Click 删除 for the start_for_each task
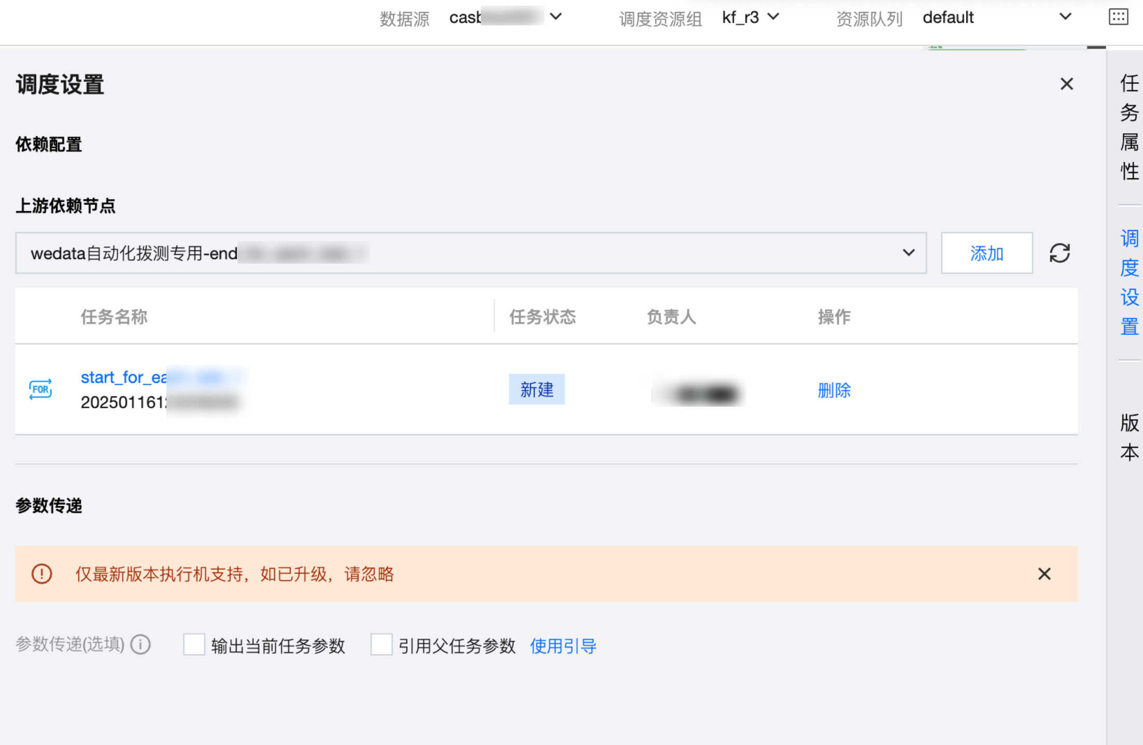Screen dimensions: 1143x745 834,390
